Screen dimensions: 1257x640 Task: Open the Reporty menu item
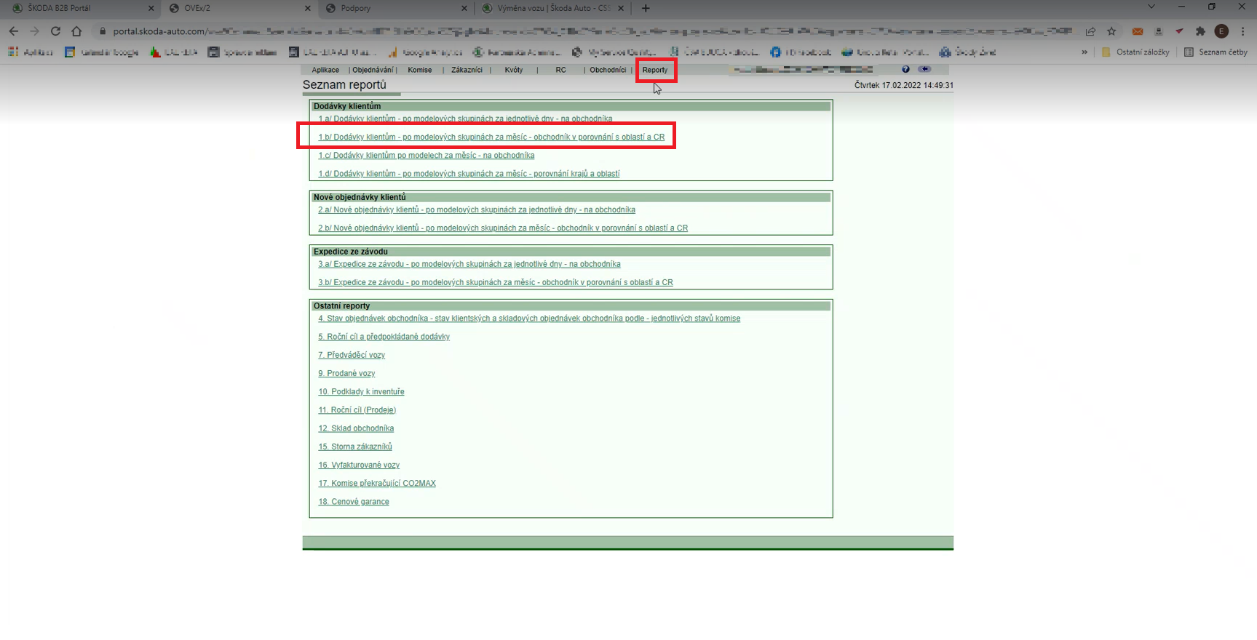(x=655, y=70)
